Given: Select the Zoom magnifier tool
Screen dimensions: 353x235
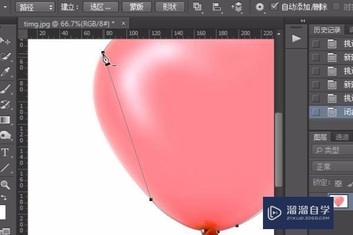Looking at the screenshot, I should 5,184.
